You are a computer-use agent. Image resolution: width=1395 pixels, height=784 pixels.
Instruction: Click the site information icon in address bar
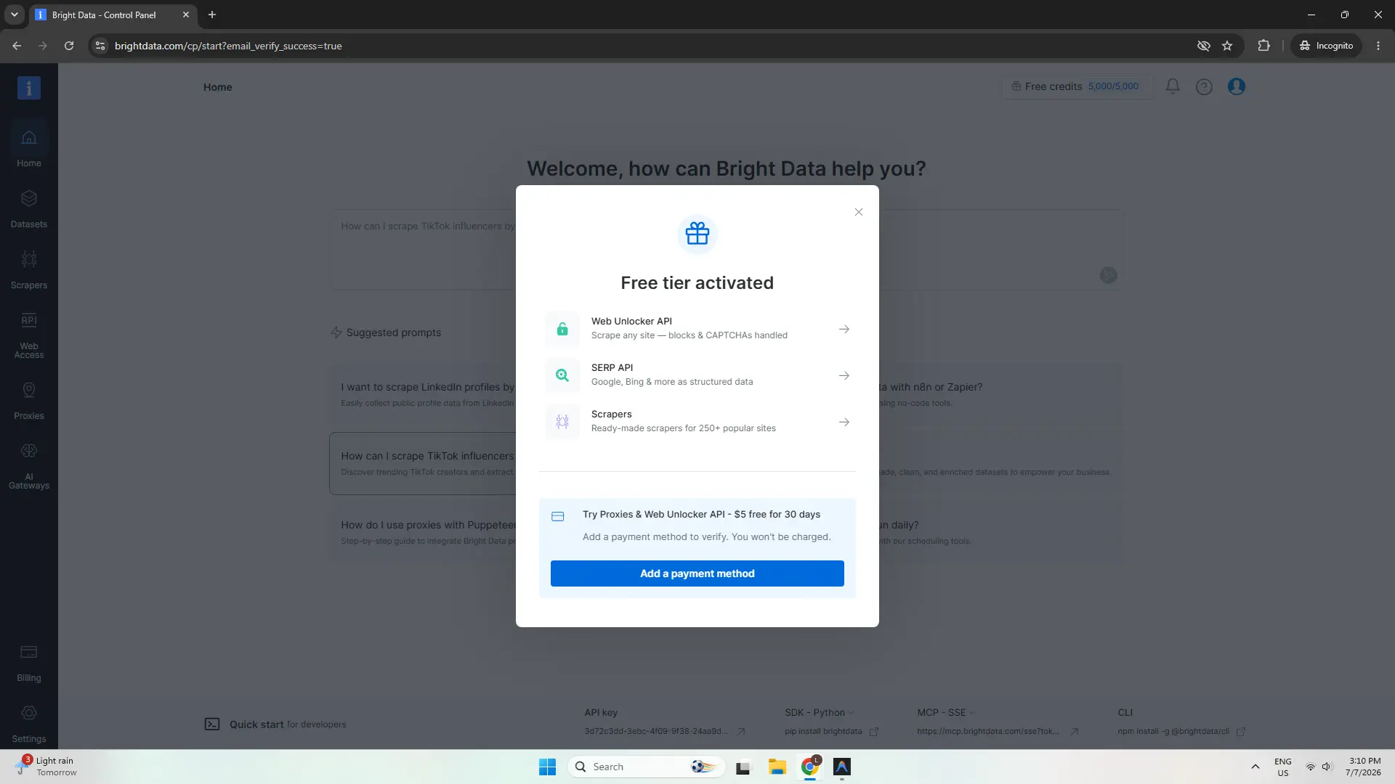(100, 46)
